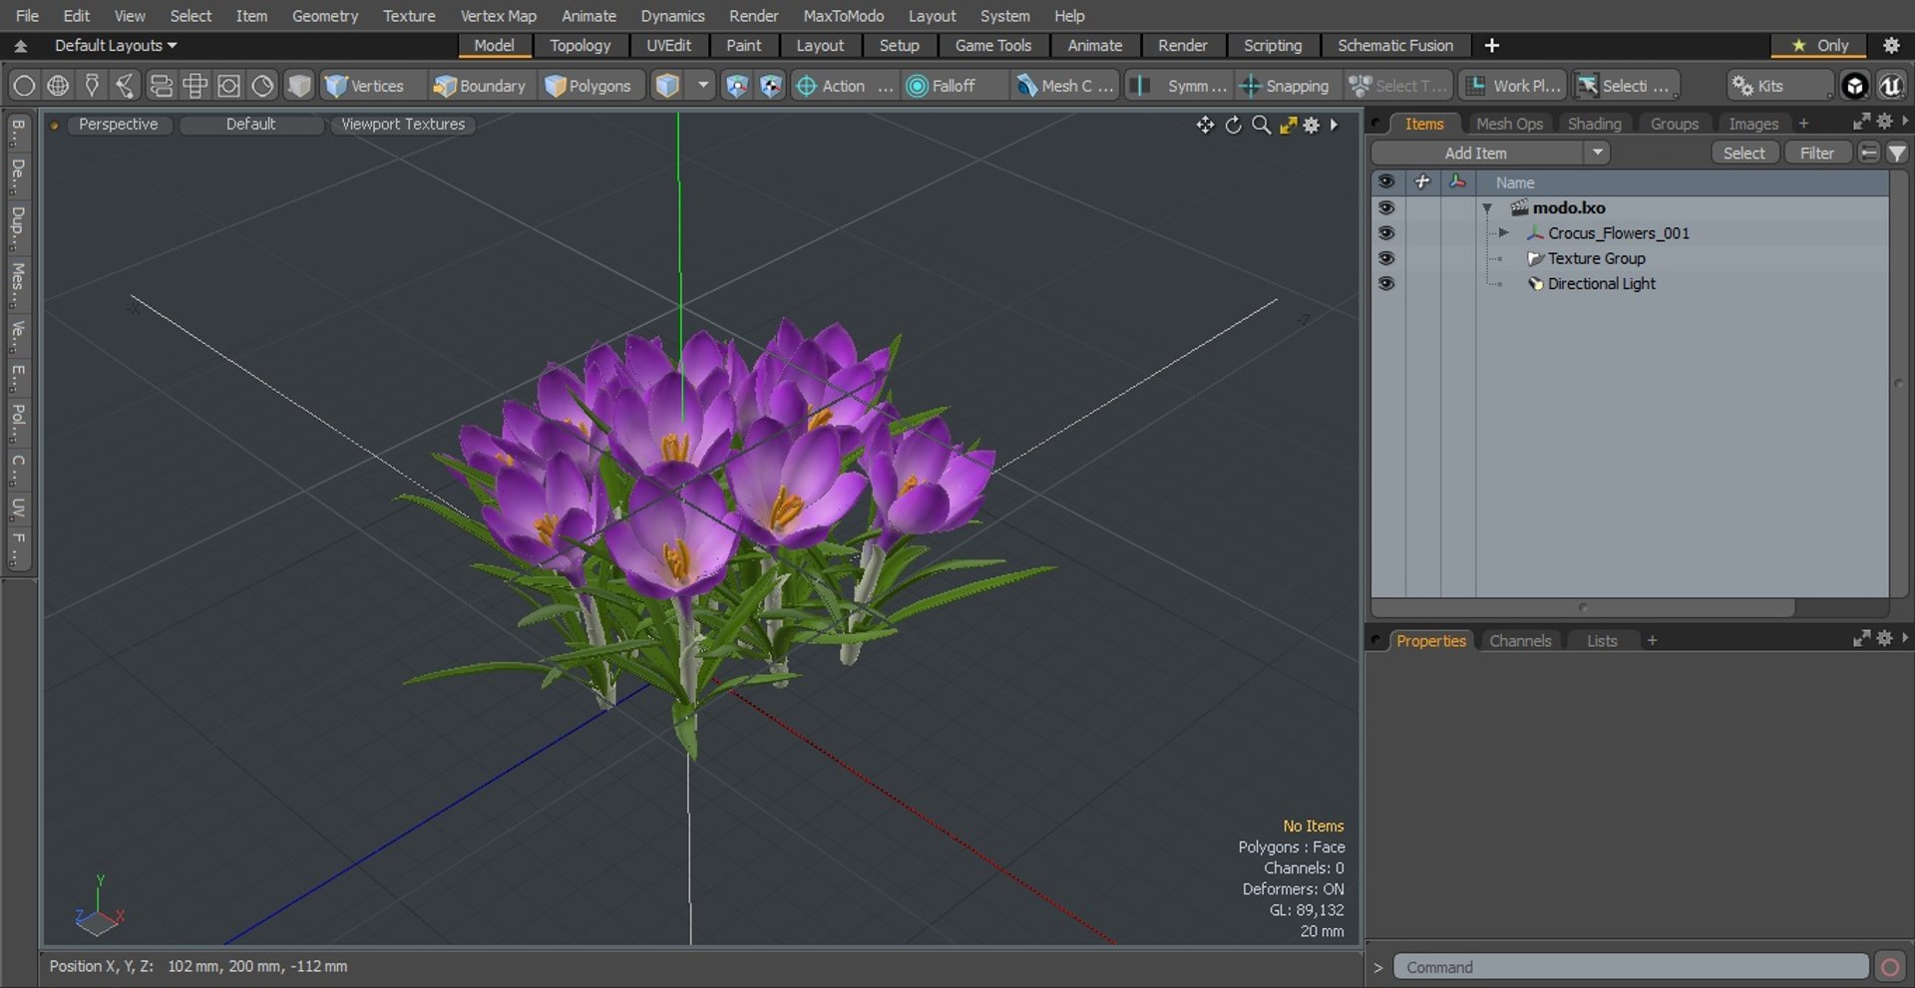Open dropdown arrow next to Items cube
The image size is (1915, 988).
tap(703, 86)
